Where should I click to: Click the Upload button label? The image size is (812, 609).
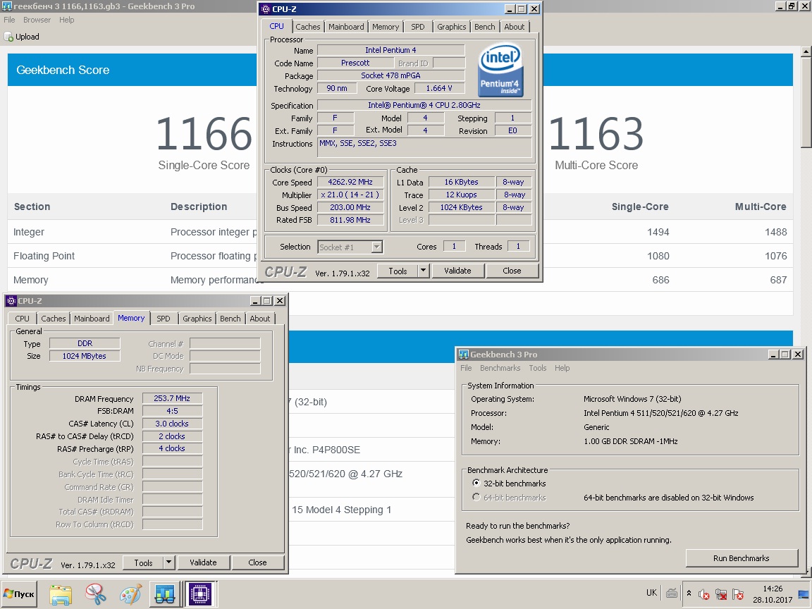click(x=27, y=37)
